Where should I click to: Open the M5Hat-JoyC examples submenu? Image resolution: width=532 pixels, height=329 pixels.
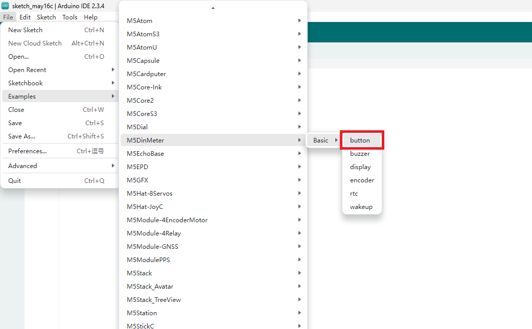(x=213, y=206)
